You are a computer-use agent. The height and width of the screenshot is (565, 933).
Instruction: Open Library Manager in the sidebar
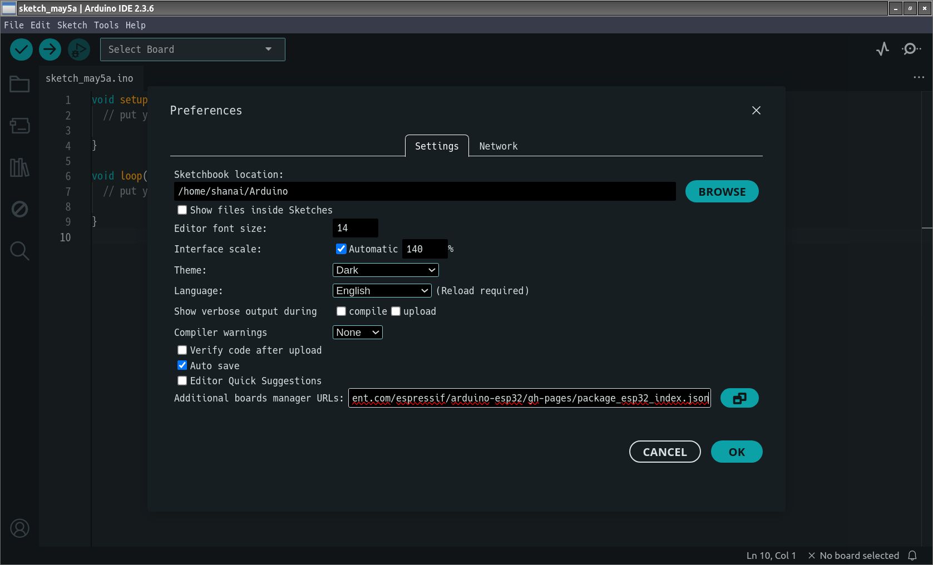click(19, 167)
